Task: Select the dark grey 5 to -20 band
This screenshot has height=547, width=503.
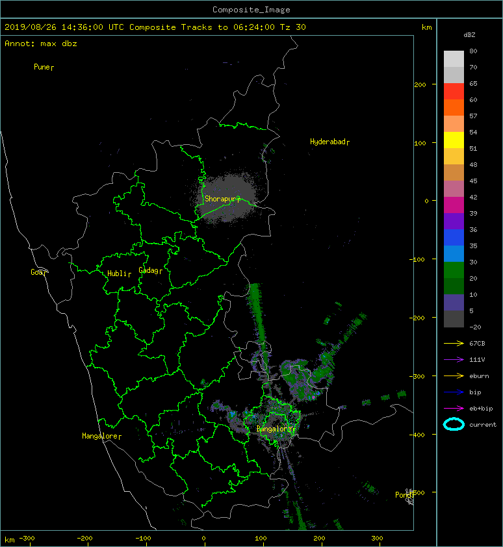Action: pos(454,319)
